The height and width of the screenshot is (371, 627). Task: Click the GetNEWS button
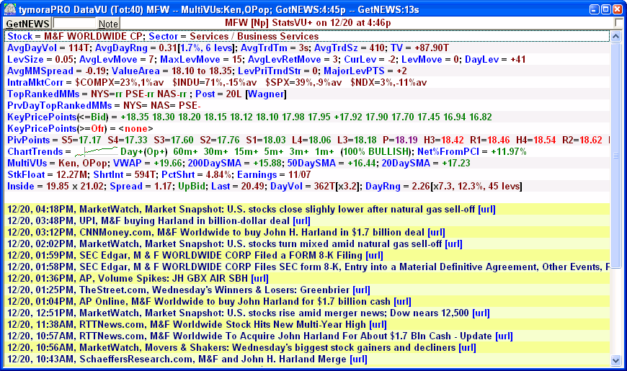point(27,24)
